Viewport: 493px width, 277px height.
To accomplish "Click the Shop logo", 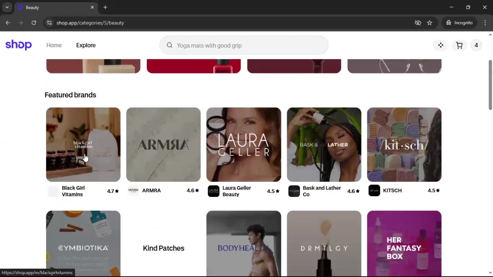I will pos(18,45).
